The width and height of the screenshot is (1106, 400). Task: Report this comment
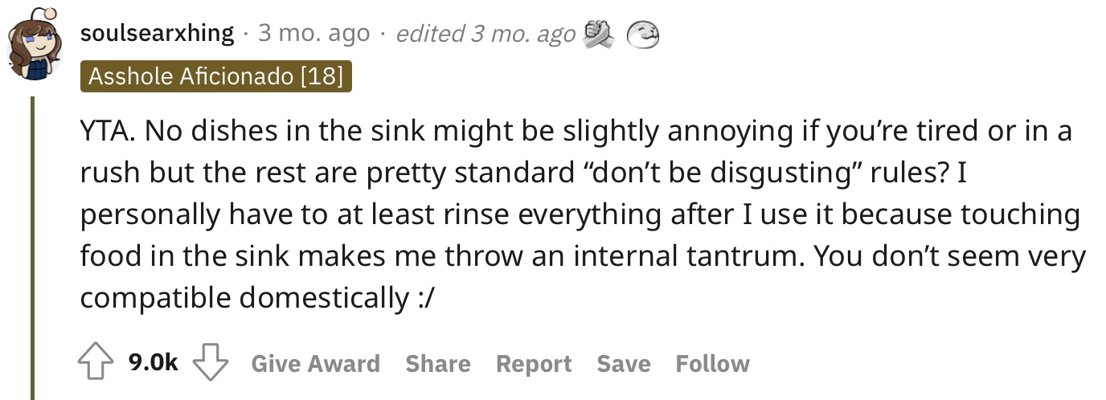click(x=534, y=364)
